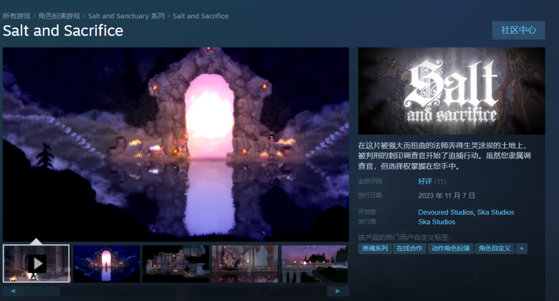Open the 所有游戏 breadcrumb link
This screenshot has height=301, width=559.
point(17,16)
